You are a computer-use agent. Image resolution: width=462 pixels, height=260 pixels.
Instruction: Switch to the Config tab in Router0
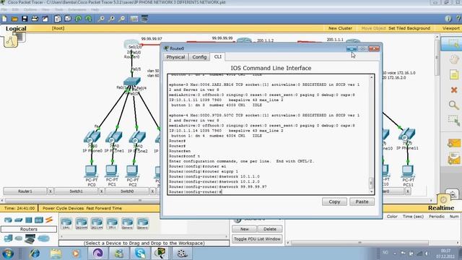point(199,57)
